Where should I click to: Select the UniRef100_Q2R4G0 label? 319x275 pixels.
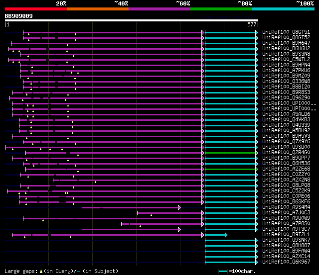[x=286, y=153]
